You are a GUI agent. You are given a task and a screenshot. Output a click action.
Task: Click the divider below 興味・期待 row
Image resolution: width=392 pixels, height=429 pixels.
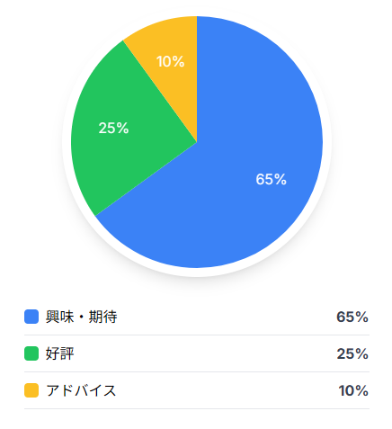click(197, 335)
